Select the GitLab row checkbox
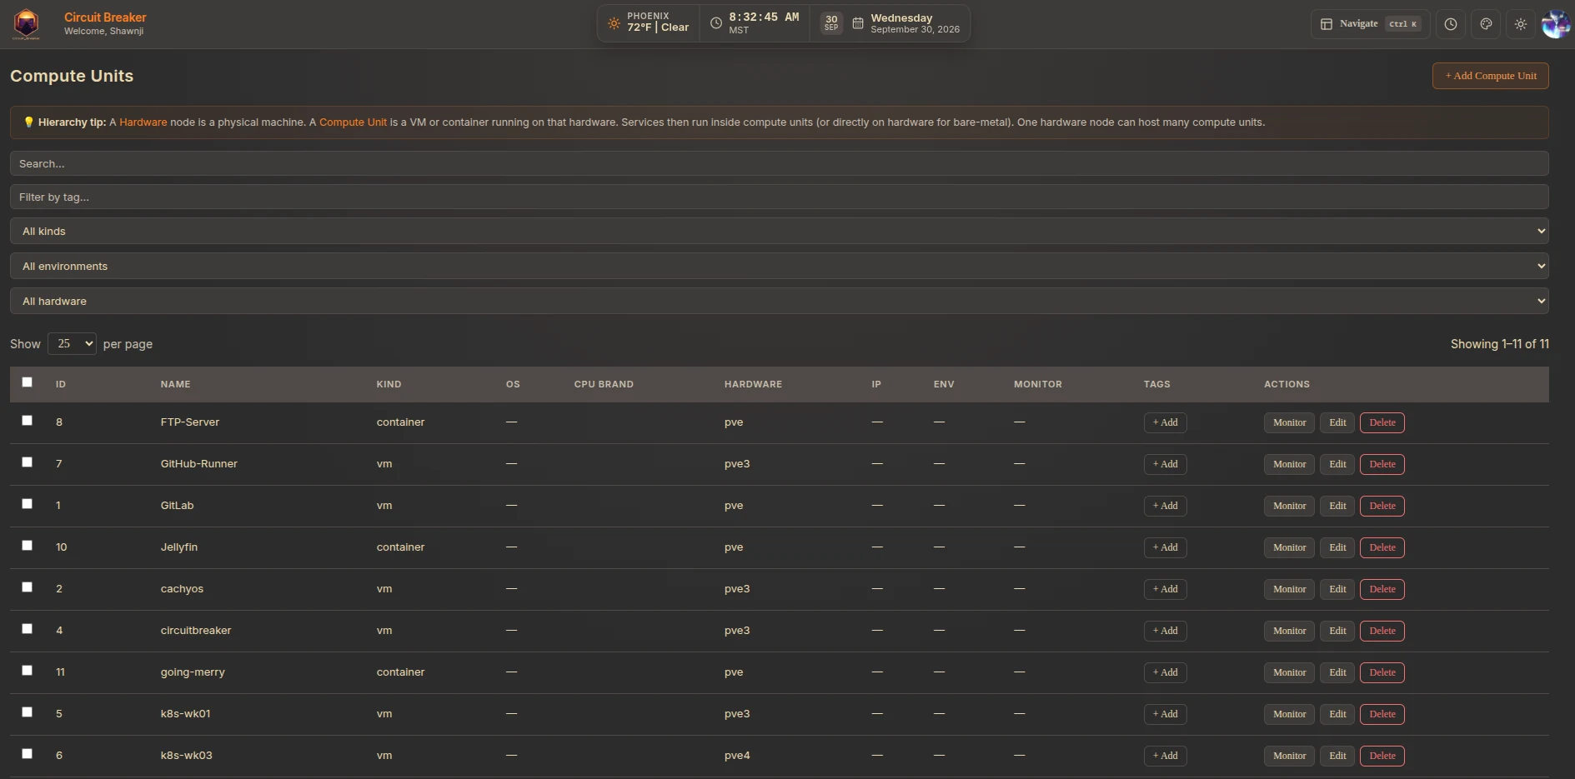The width and height of the screenshot is (1575, 779). 28,504
